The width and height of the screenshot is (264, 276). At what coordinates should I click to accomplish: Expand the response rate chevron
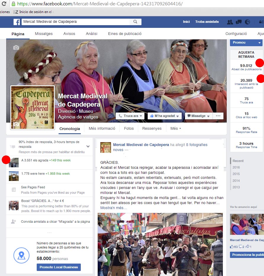coord(88,146)
